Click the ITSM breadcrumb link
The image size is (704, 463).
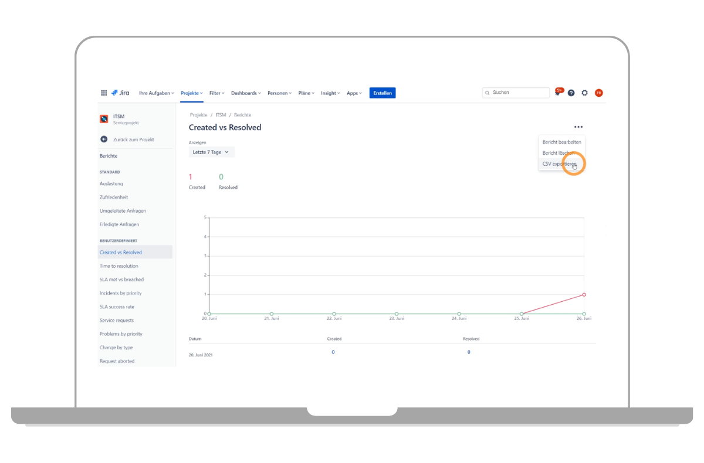[x=221, y=115]
